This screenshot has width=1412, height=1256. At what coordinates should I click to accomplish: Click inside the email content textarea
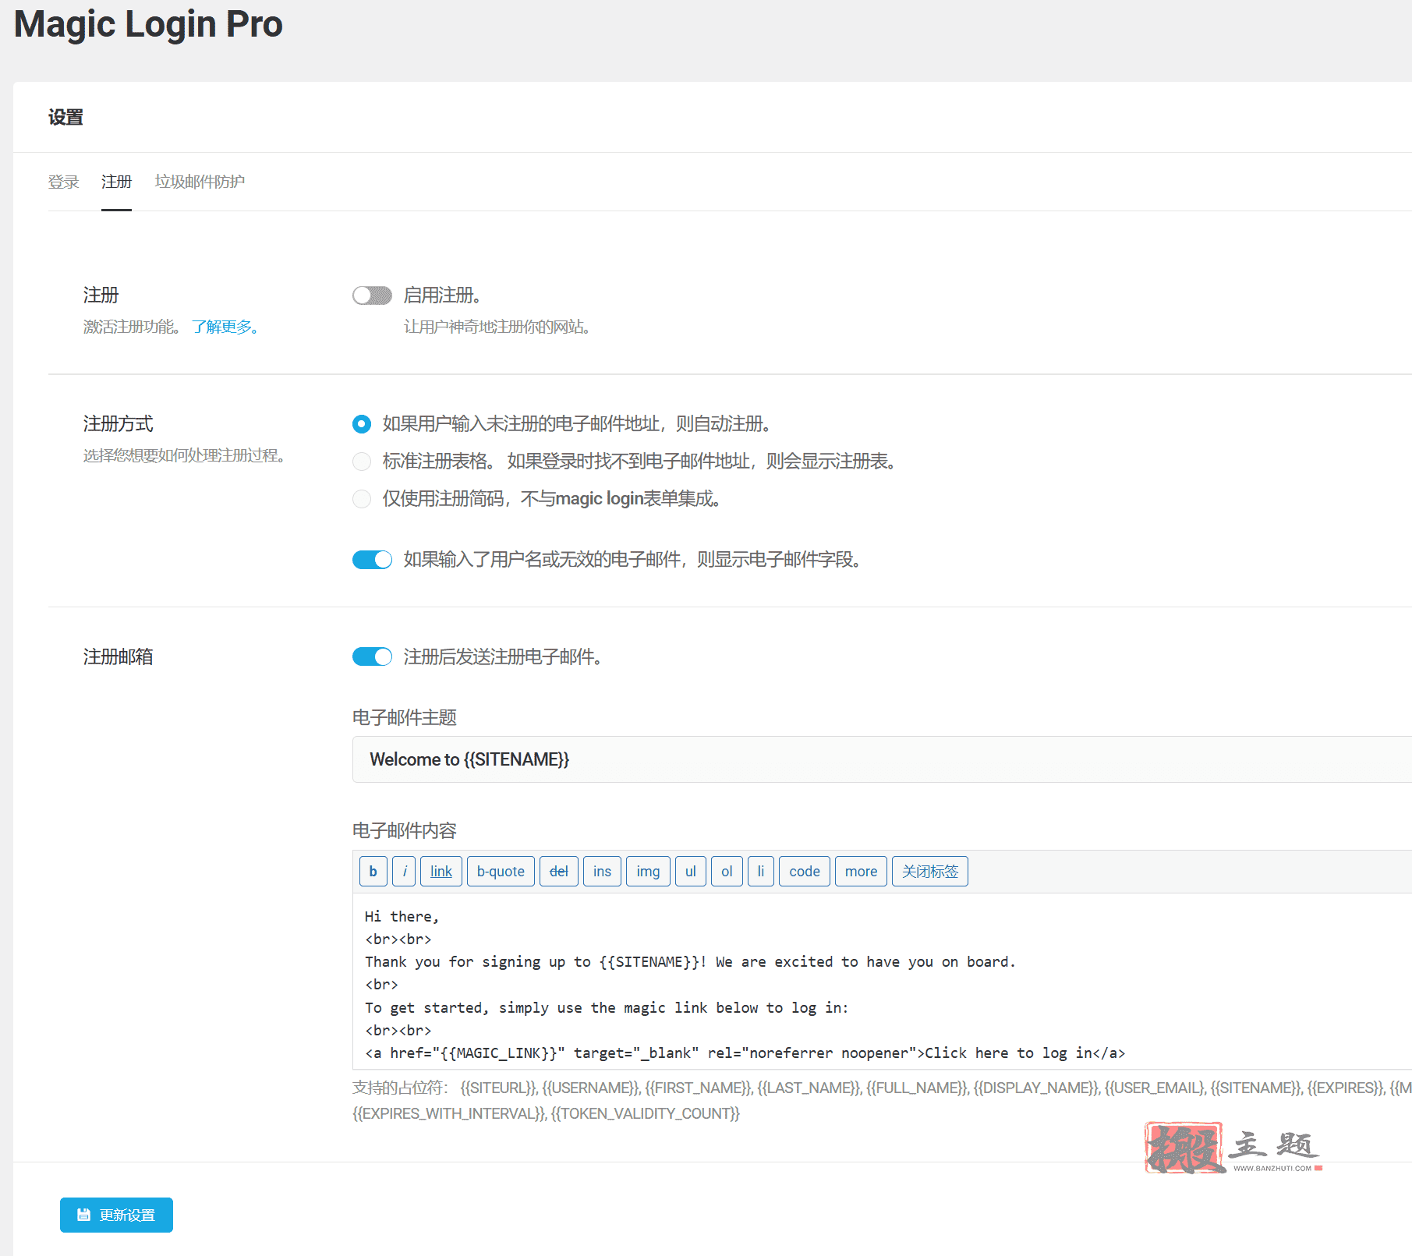click(x=882, y=981)
